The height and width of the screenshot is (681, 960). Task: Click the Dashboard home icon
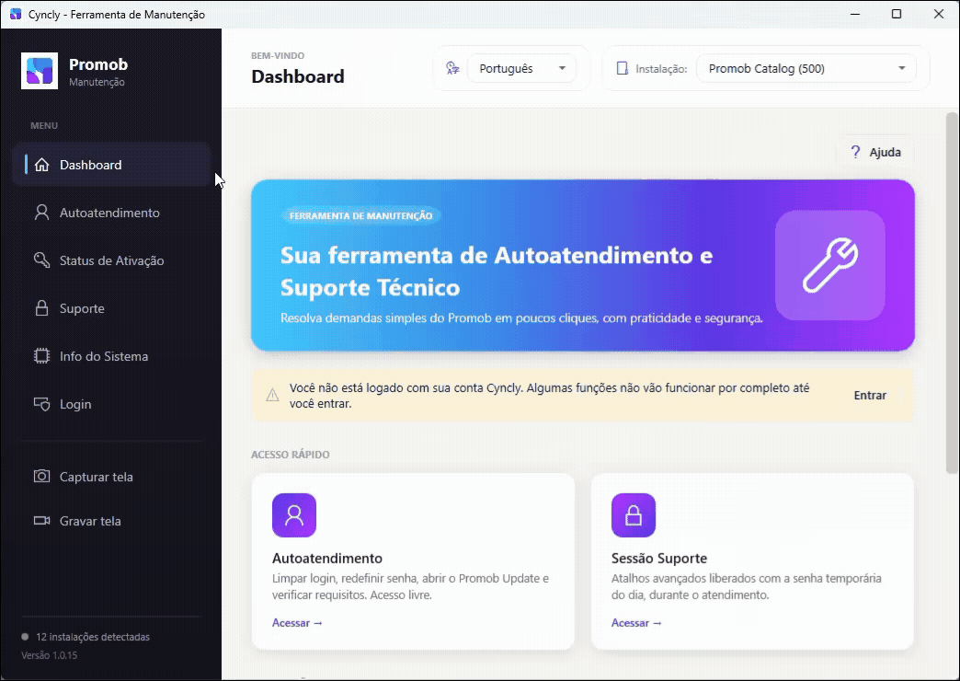(41, 165)
